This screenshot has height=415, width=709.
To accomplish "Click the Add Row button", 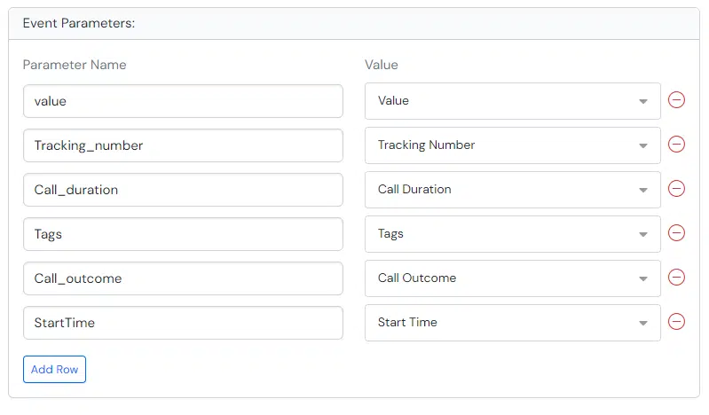I will click(x=54, y=370).
